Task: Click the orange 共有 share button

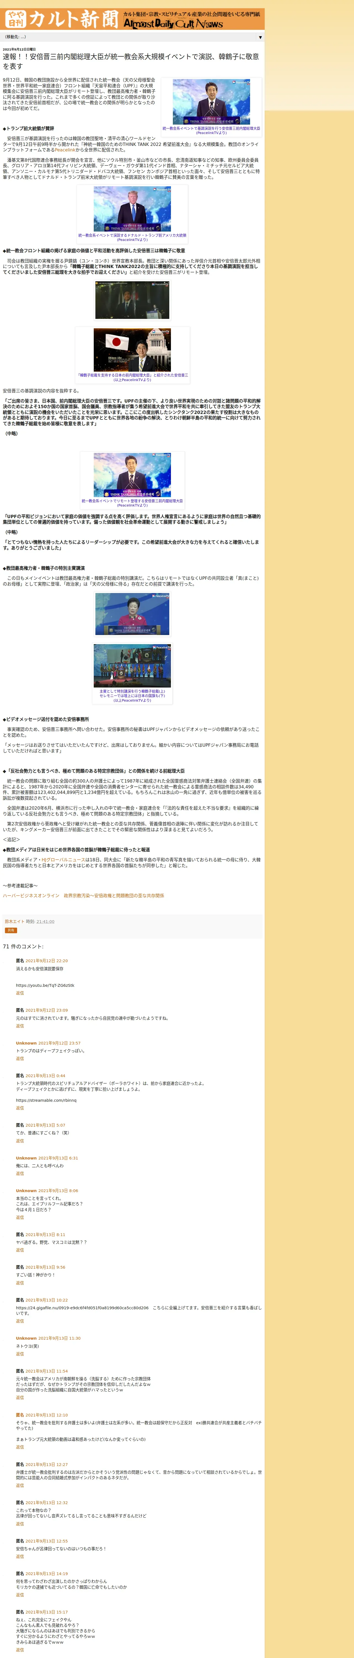Action: click(x=11, y=930)
